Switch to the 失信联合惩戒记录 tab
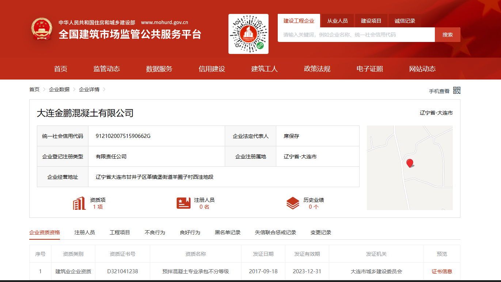The height and width of the screenshot is (282, 501). pos(276,232)
